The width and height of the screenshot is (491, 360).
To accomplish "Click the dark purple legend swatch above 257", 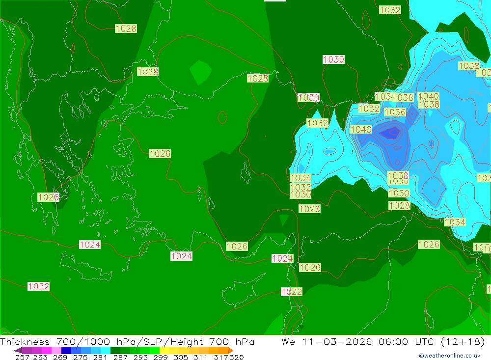I will pyautogui.click(x=27, y=350).
